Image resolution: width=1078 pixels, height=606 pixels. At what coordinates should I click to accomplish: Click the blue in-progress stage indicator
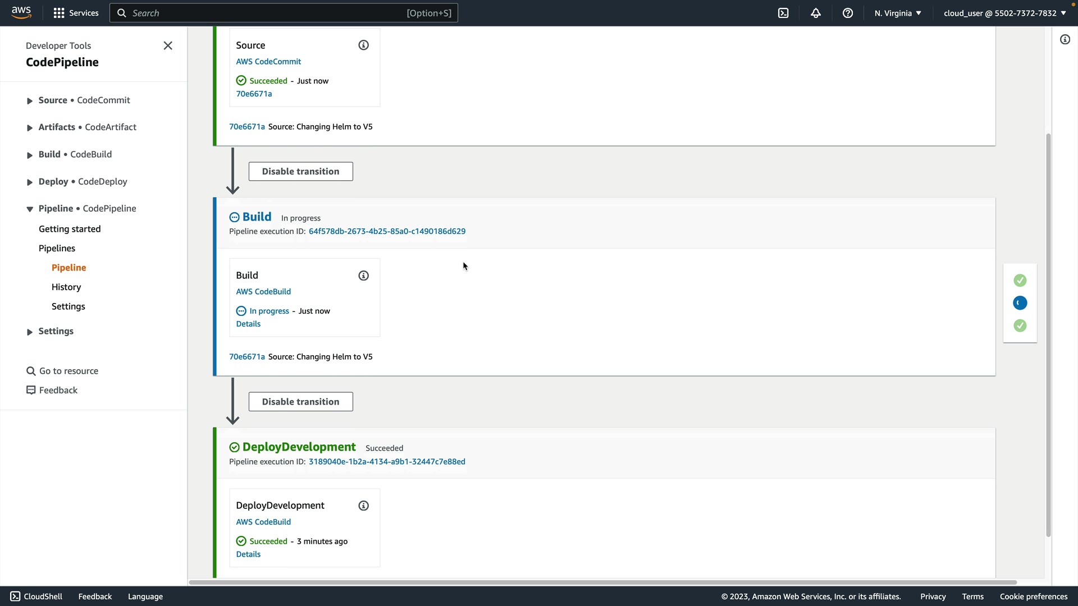pyautogui.click(x=1020, y=303)
